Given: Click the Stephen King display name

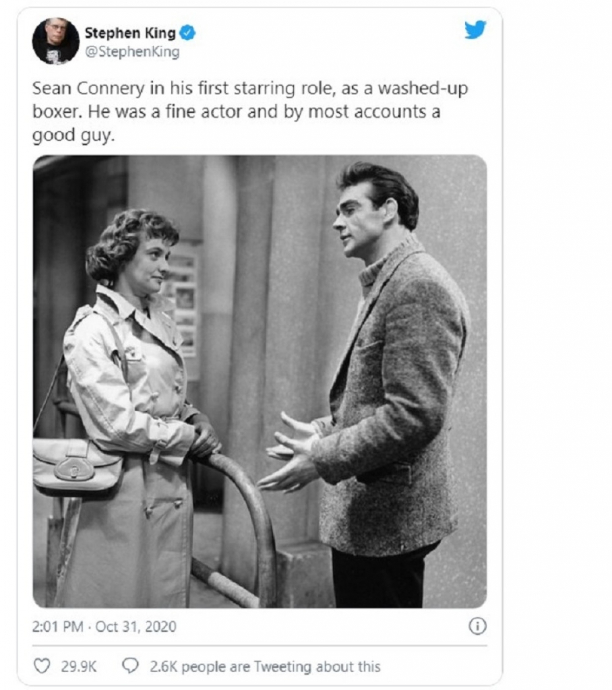Looking at the screenshot, I should click(130, 32).
